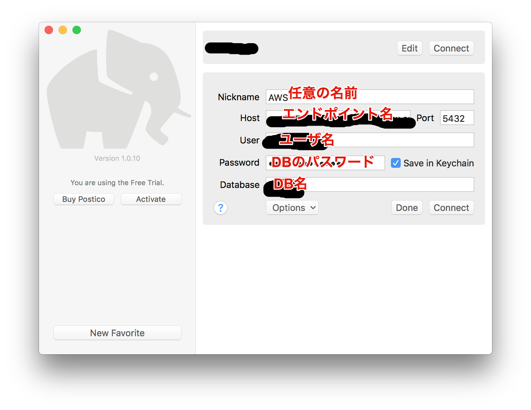
Task: Click Done to finish editing
Action: coord(407,208)
